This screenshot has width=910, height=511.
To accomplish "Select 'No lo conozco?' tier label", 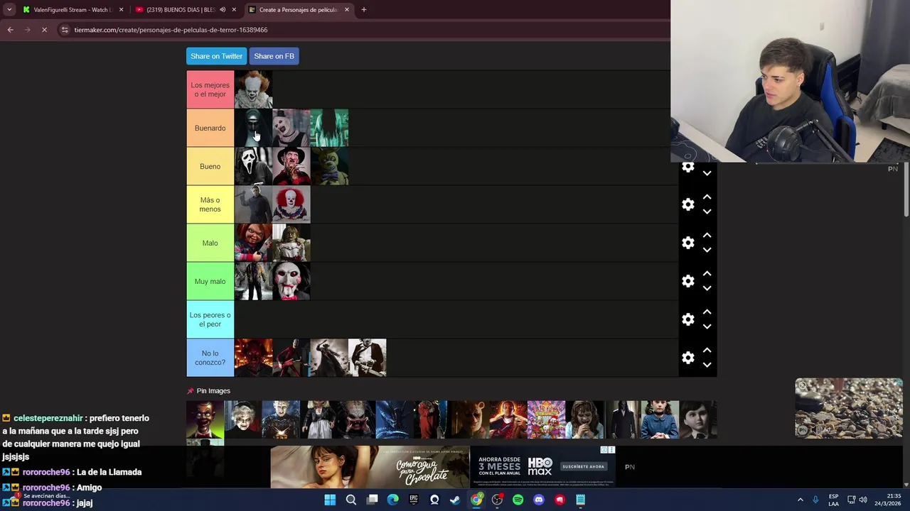I will (210, 358).
